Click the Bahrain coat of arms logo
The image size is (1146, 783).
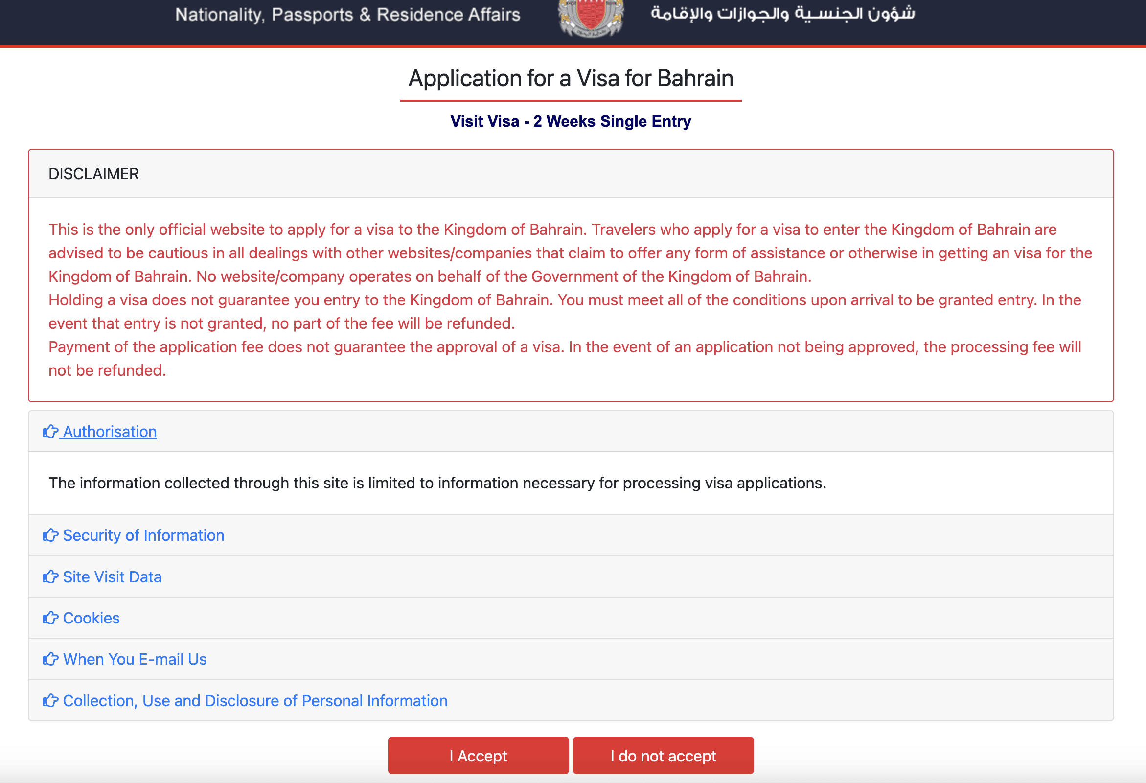[x=591, y=18]
